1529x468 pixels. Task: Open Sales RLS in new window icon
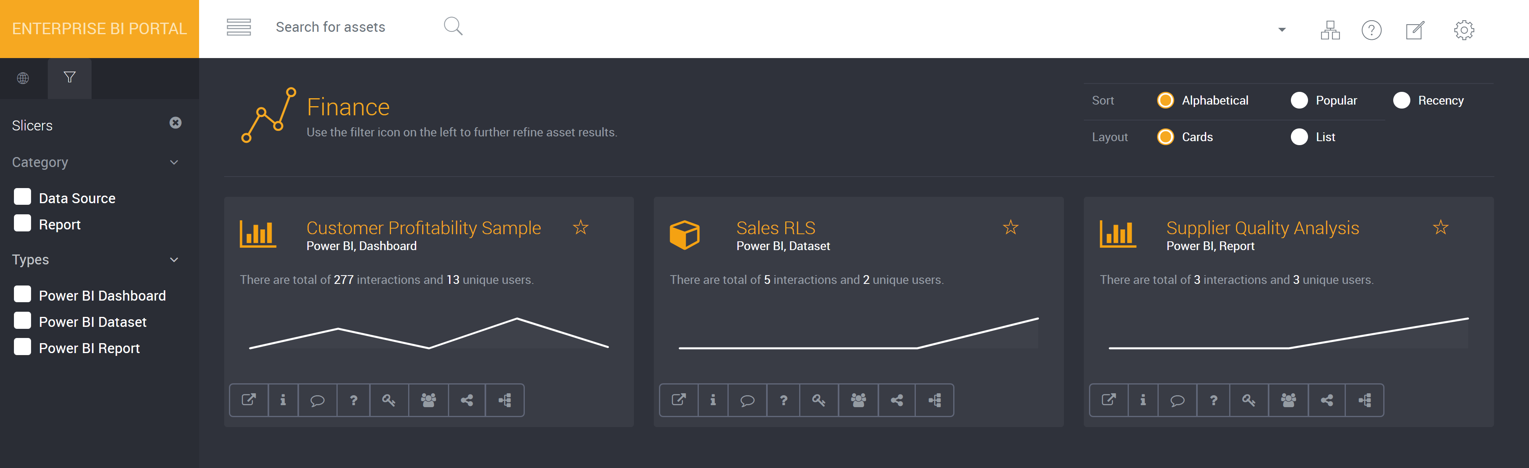point(678,400)
